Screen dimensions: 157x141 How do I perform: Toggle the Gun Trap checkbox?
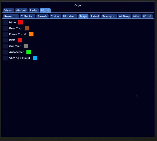coord(6,46)
